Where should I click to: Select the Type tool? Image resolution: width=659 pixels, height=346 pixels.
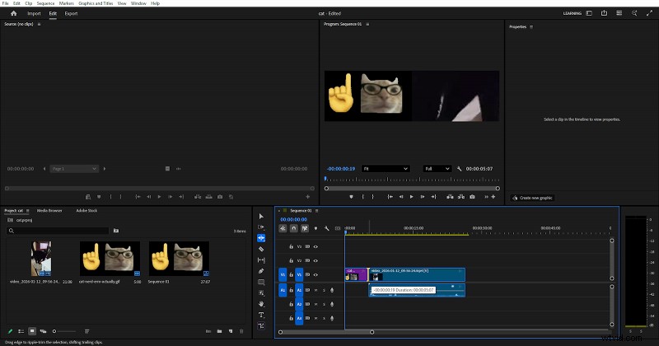(x=261, y=315)
